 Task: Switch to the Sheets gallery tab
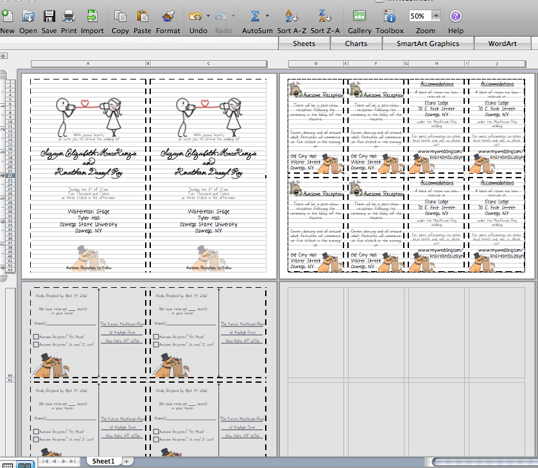point(304,44)
